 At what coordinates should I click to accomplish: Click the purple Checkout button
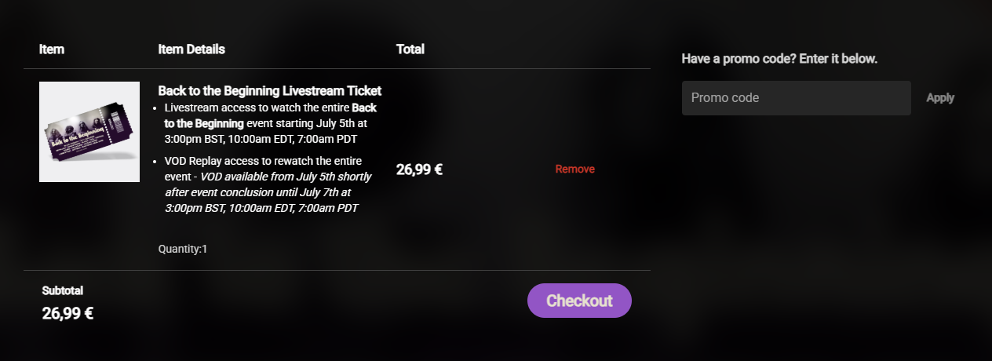tap(579, 301)
